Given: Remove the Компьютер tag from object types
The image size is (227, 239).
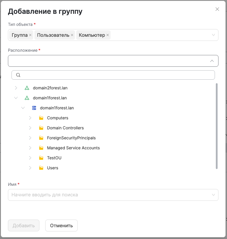Looking at the screenshot, I should [x=108, y=35].
